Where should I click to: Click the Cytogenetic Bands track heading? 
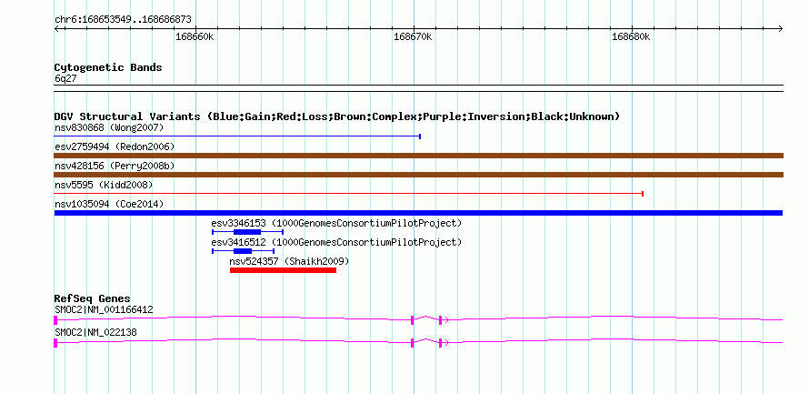point(108,67)
